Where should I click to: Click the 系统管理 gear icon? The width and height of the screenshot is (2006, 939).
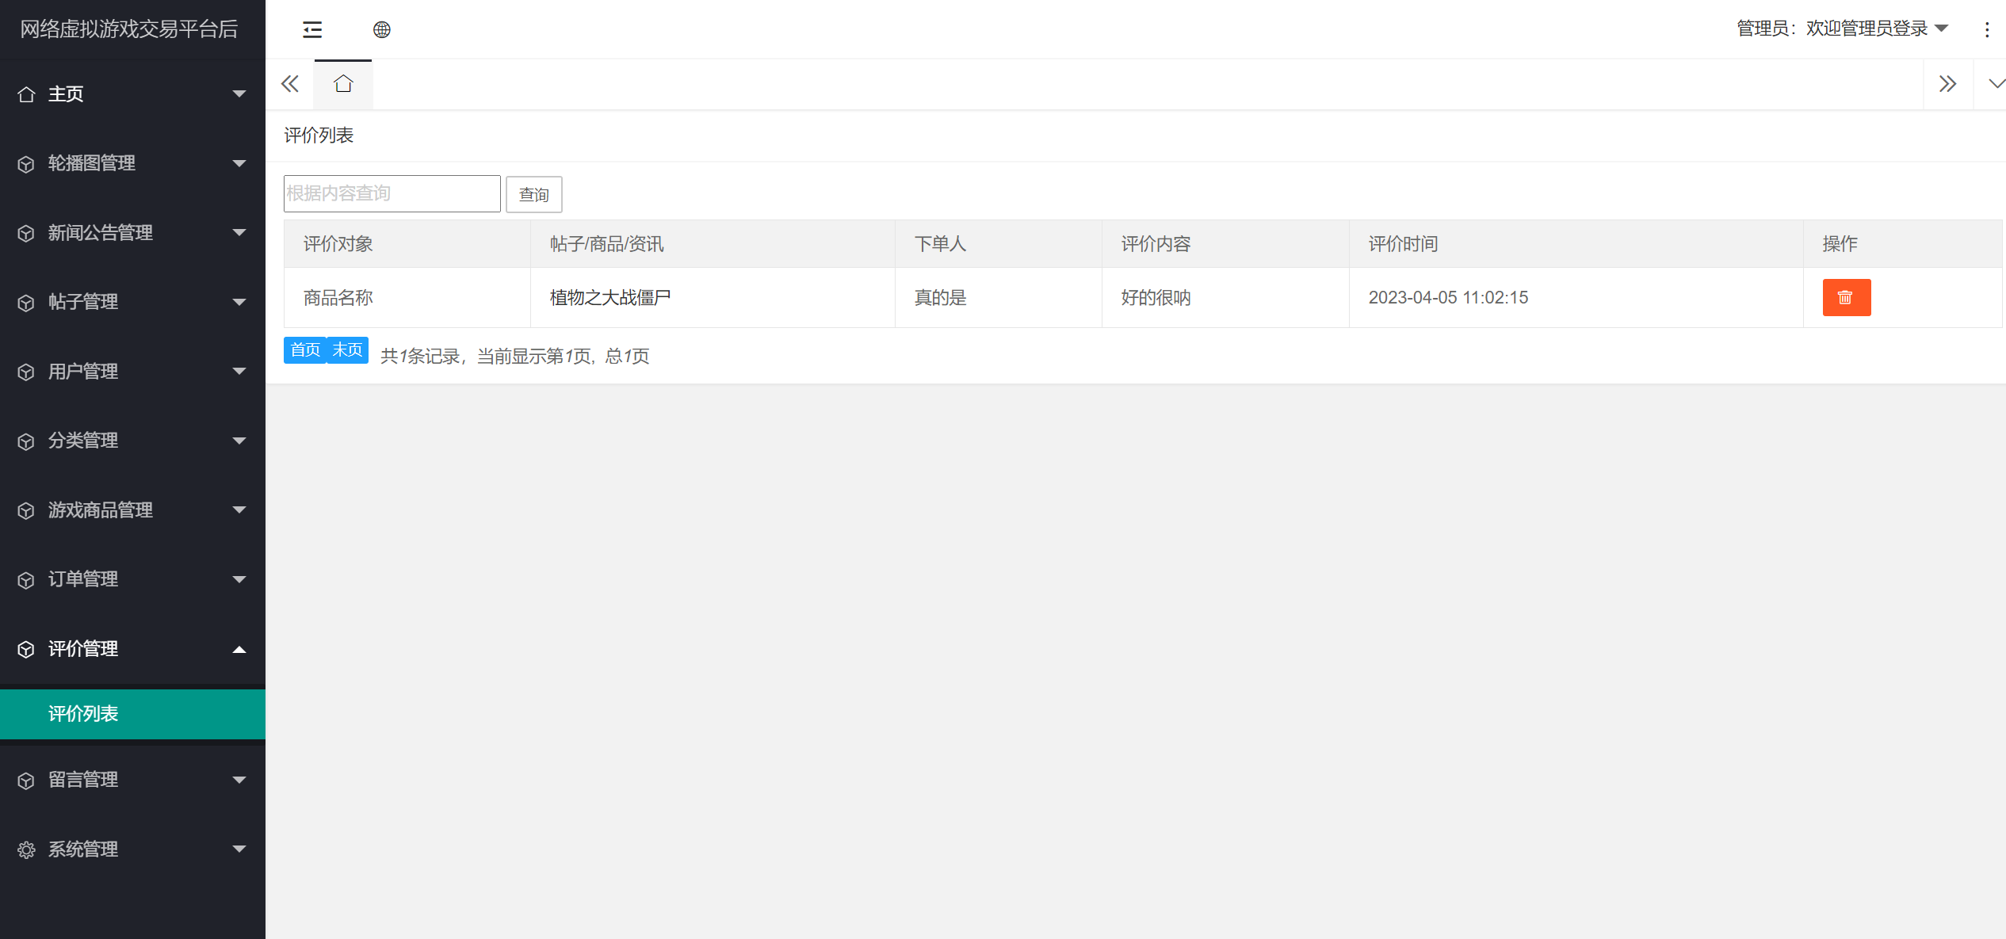(x=26, y=849)
